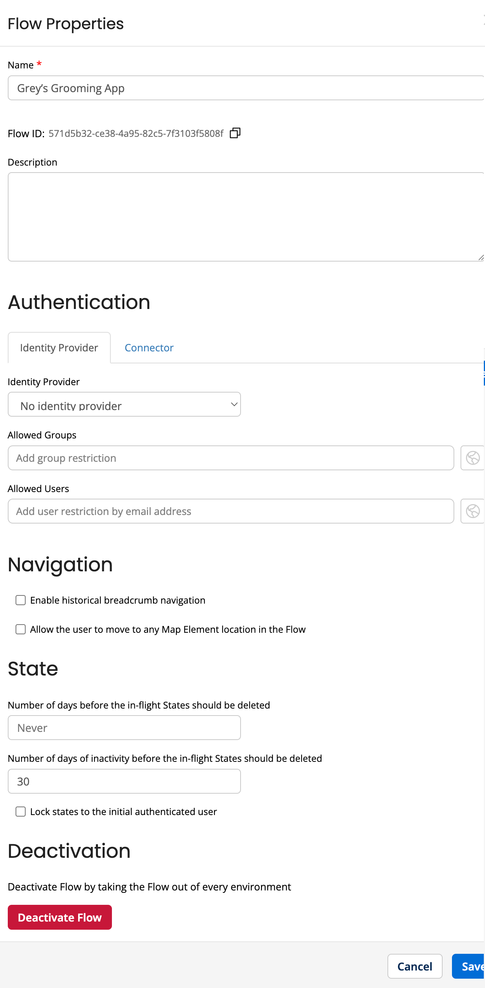Open the Identity Provider dropdown
This screenshot has width=485, height=988.
click(x=124, y=405)
